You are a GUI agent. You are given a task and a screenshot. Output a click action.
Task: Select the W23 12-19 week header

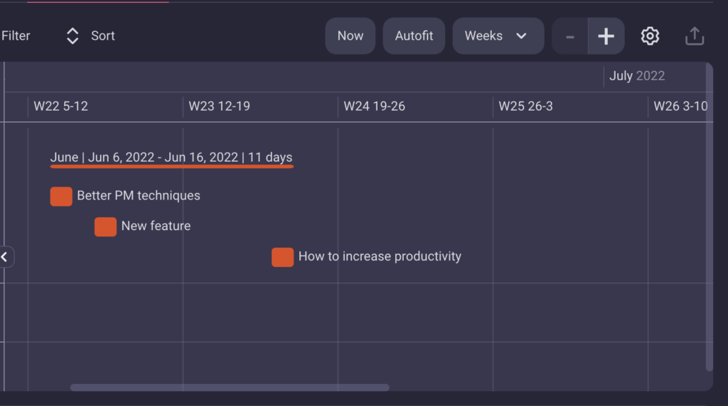[x=219, y=106]
